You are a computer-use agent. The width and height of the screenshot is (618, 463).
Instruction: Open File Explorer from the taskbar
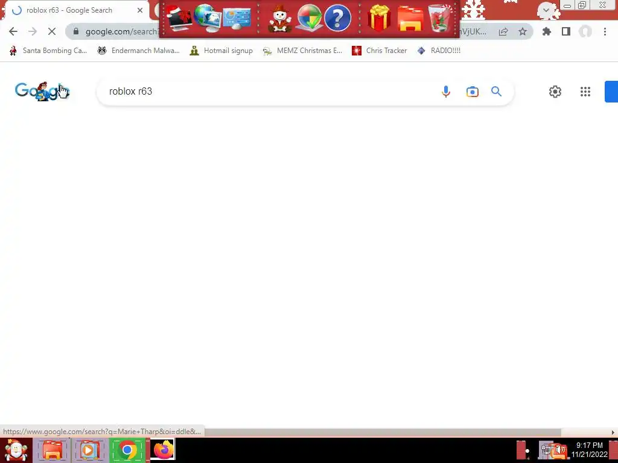[52, 450]
